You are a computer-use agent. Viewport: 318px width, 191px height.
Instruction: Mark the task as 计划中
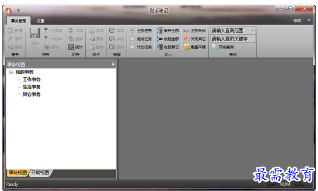click(x=53, y=39)
